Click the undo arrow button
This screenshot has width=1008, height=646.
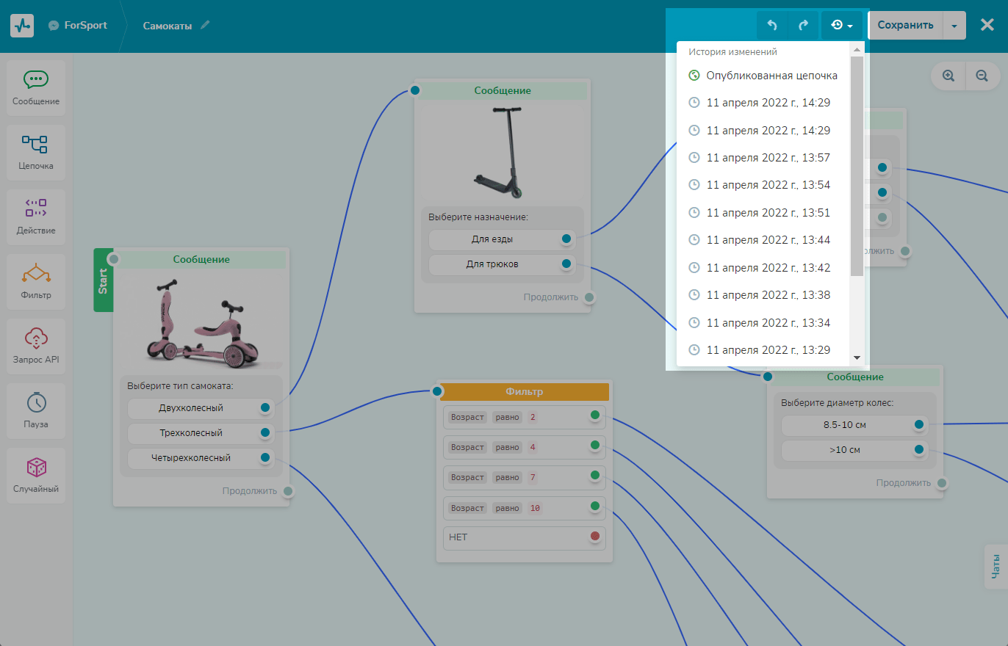click(x=772, y=25)
